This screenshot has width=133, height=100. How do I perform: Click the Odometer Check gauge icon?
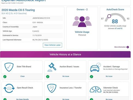coord(95,90)
